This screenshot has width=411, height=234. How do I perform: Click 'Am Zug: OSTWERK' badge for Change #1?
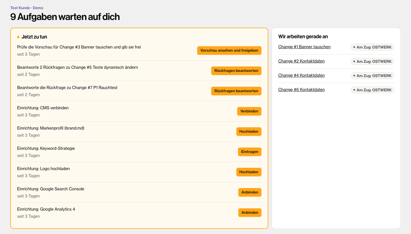pos(372,47)
